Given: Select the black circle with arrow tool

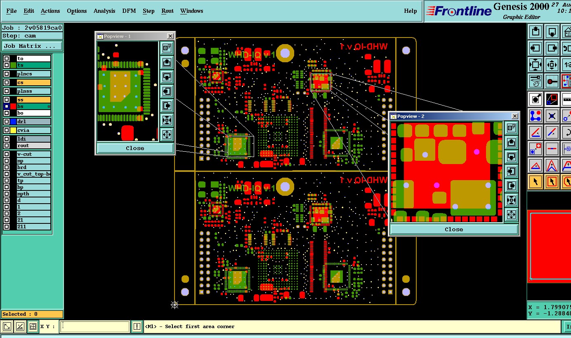Looking at the screenshot, I should 536,99.
